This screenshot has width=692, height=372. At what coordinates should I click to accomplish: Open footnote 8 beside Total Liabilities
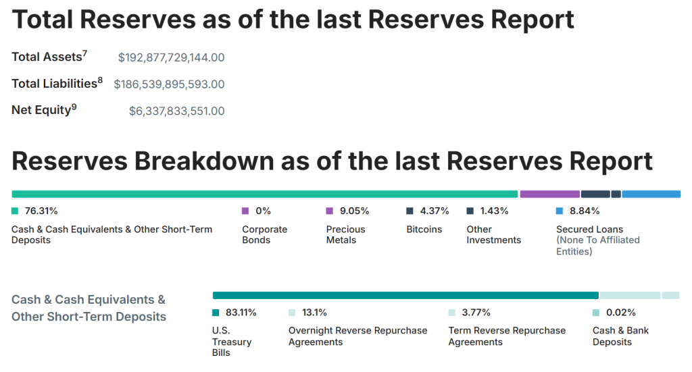100,80
